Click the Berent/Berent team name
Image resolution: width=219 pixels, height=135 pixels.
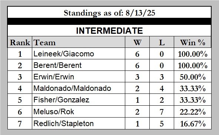point(57,65)
